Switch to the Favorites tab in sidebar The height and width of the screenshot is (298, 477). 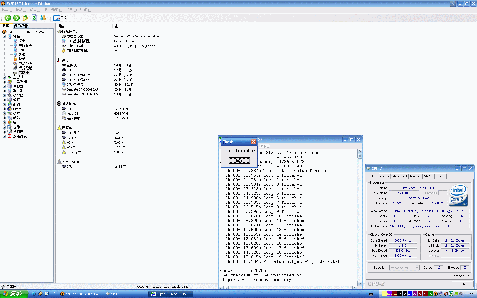coord(21,26)
